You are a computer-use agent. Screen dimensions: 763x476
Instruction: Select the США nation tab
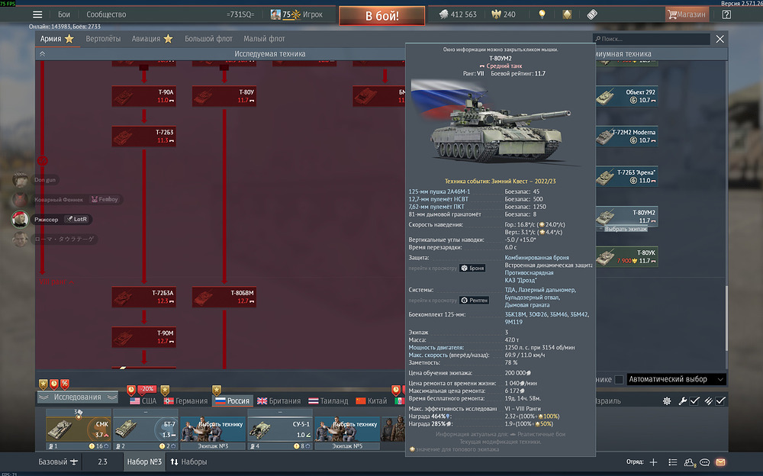[143, 401]
